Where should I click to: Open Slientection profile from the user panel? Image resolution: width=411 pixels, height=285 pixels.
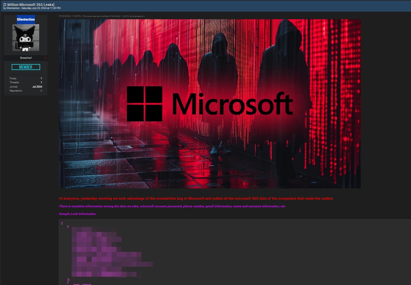tap(26, 20)
